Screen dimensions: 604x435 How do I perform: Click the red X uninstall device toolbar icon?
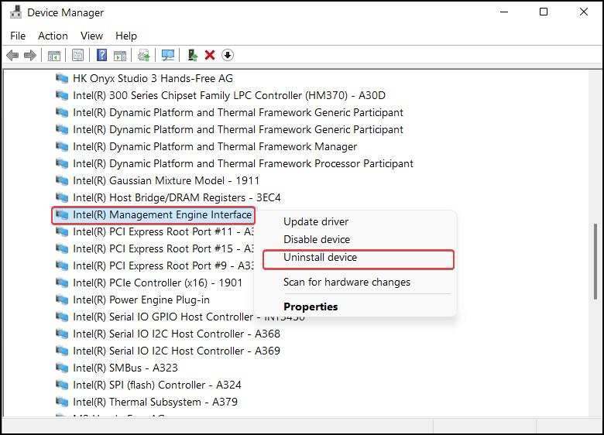[210, 55]
